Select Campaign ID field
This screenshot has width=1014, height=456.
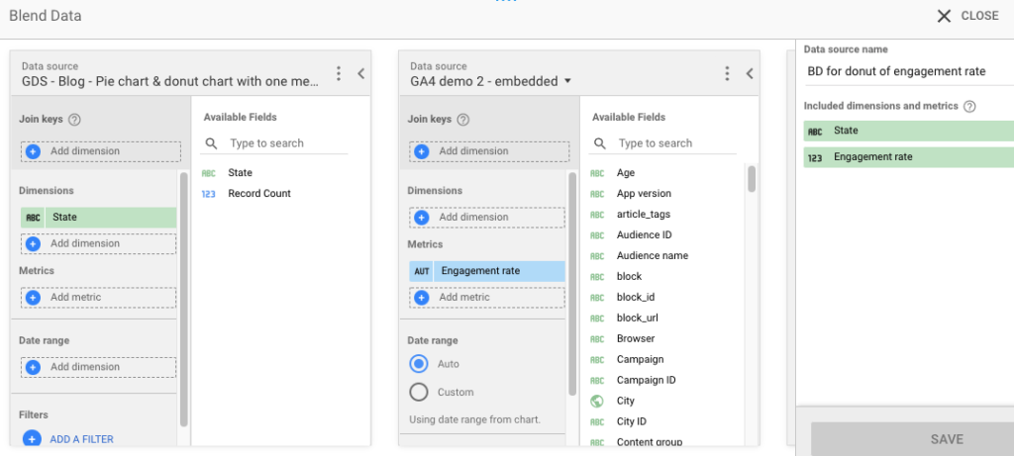pyautogui.click(x=646, y=380)
